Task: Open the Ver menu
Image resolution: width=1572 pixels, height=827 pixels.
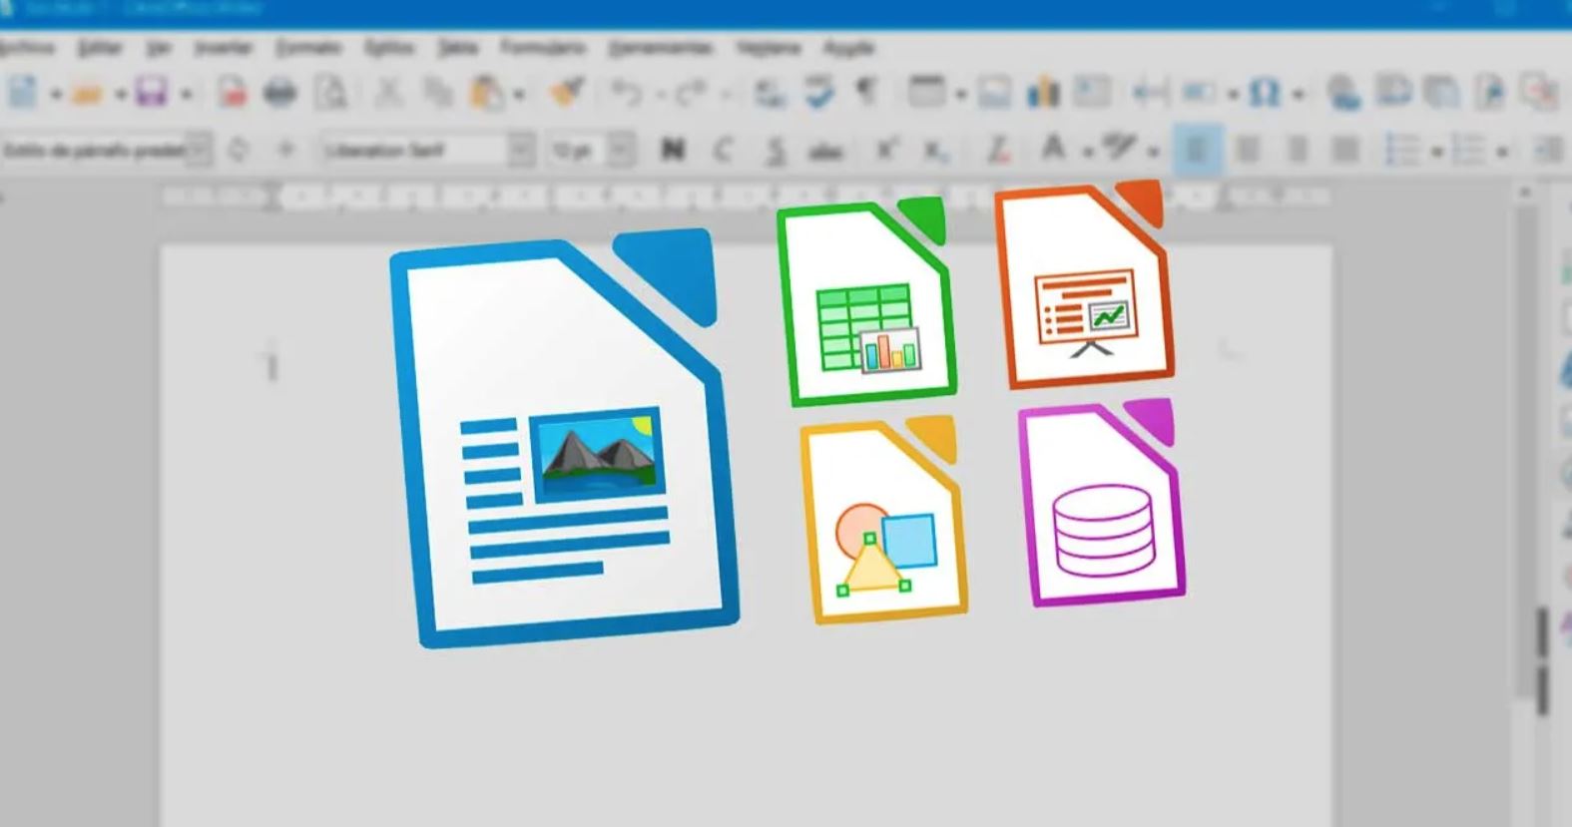Action: point(158,47)
